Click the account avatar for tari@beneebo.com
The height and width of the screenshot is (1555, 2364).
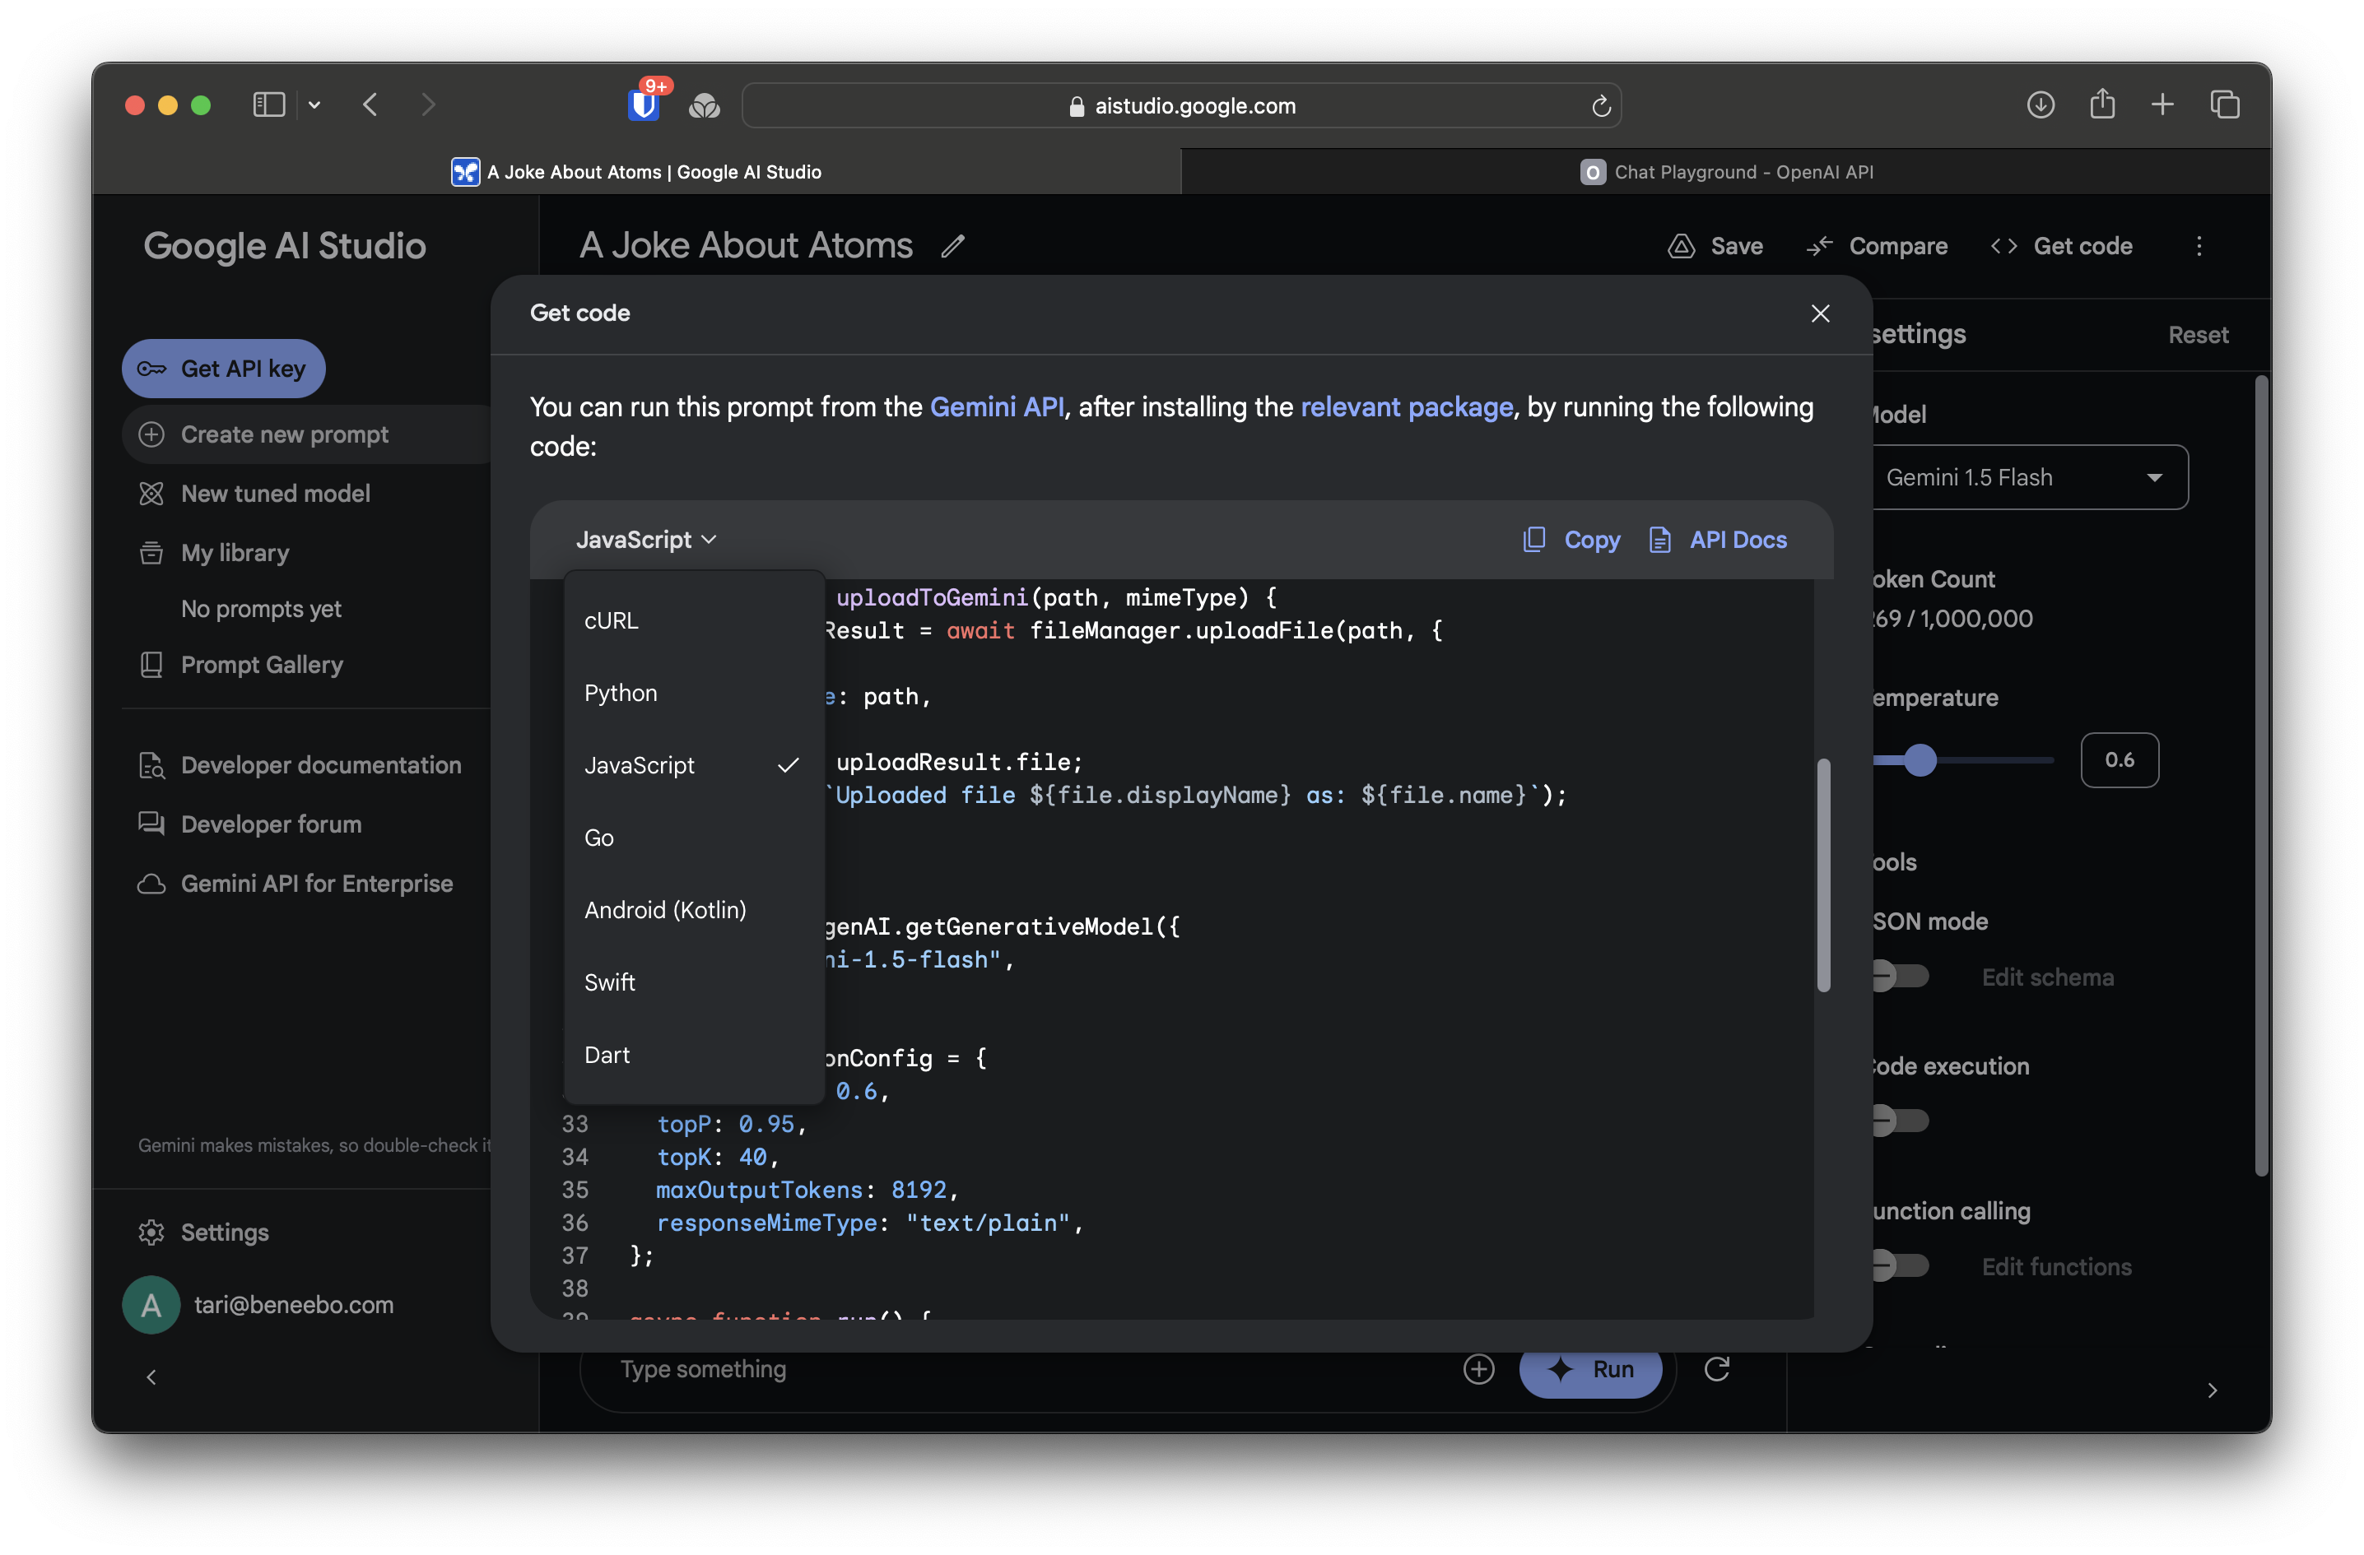pos(151,1305)
